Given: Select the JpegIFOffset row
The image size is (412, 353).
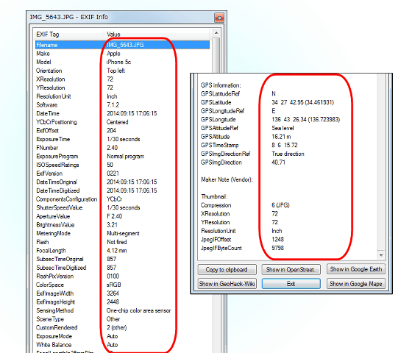Looking at the screenshot, I should tap(288, 239).
